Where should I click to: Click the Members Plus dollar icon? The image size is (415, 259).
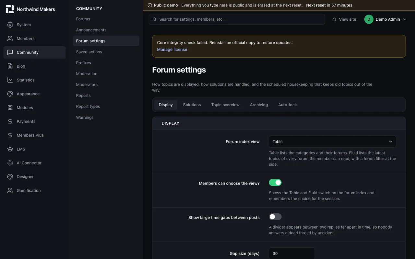10,135
